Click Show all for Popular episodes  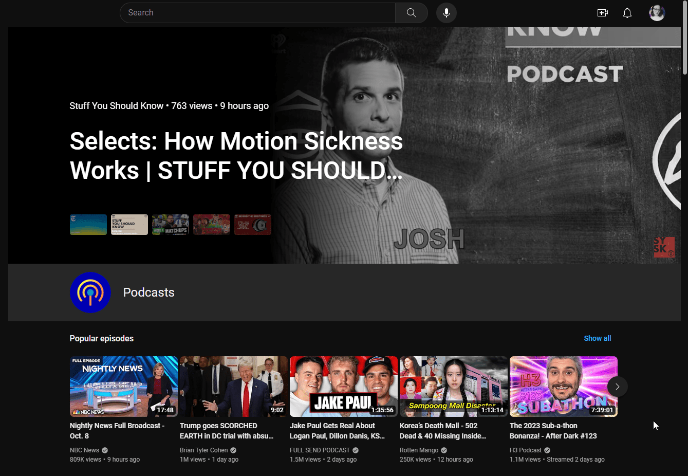598,338
